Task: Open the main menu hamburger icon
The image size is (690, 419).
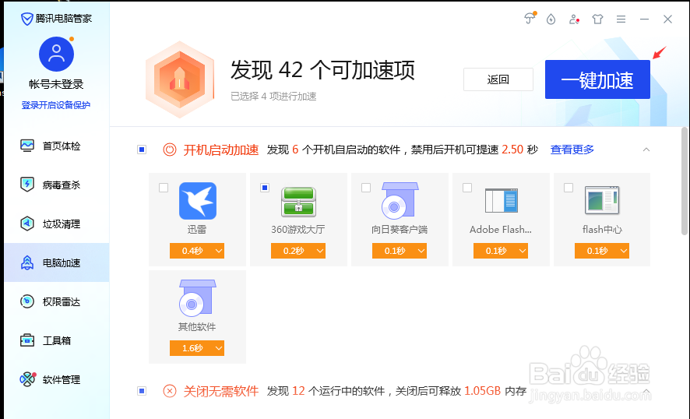Action: click(621, 19)
